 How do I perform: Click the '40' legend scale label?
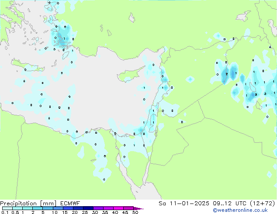point(115,212)
